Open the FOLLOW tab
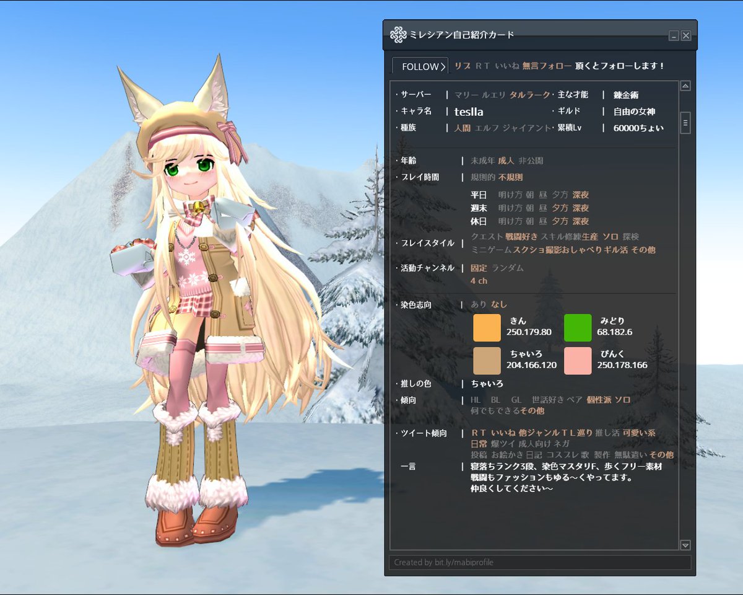Image resolution: width=743 pixels, height=595 pixels. pos(420,66)
